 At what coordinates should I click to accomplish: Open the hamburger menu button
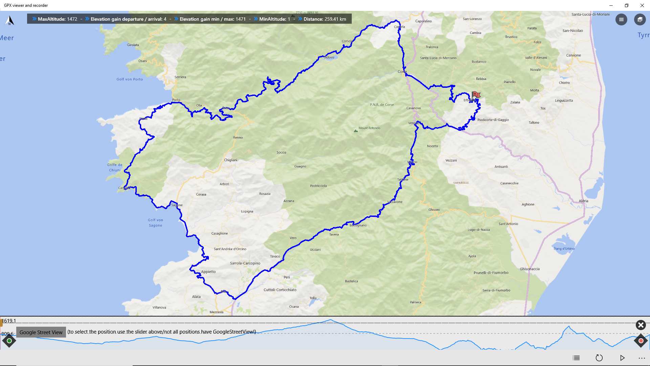[x=621, y=20]
